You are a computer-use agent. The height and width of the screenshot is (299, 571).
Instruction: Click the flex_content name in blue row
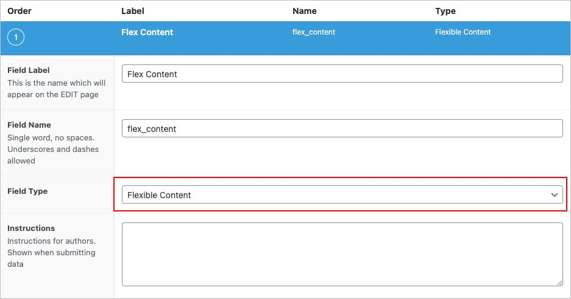314,32
